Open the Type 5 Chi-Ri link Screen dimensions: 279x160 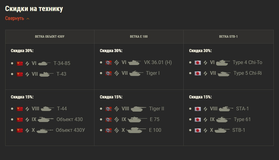(x=247, y=73)
